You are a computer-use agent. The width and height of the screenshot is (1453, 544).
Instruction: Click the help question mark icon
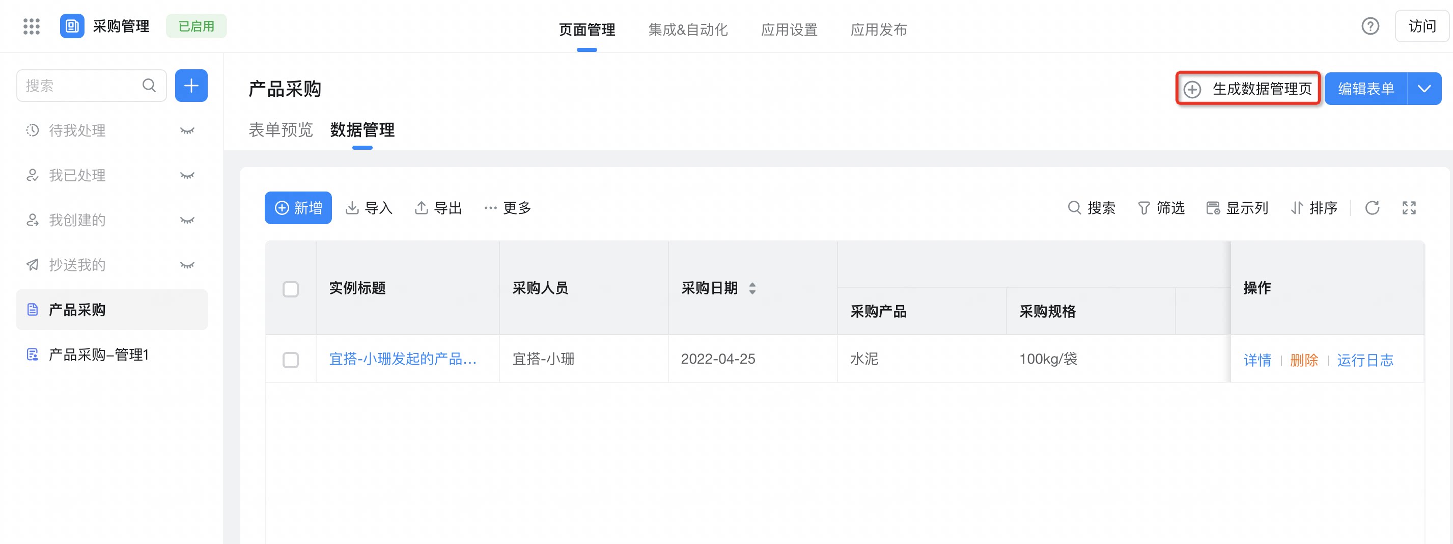coord(1370,26)
